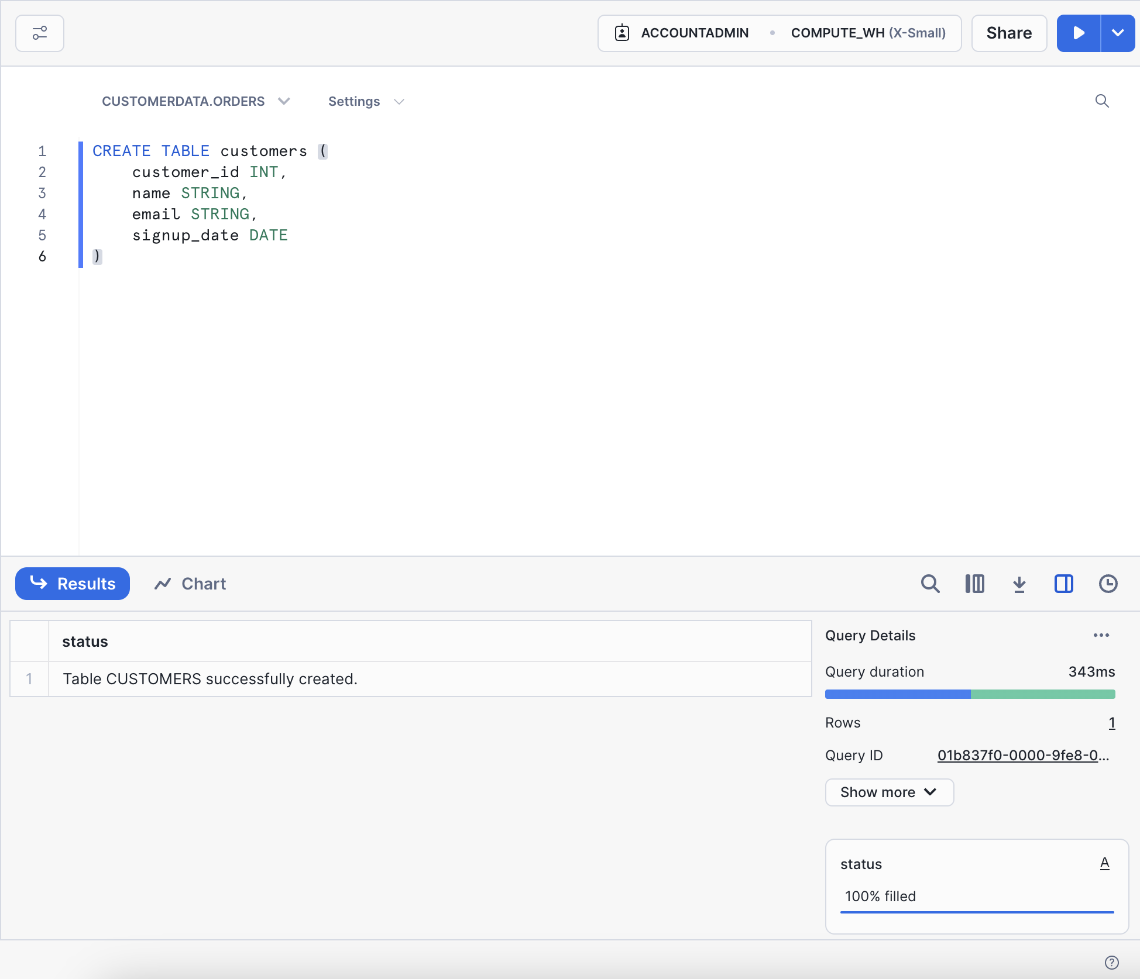The width and height of the screenshot is (1140, 979).
Task: Select the 'Table CUSTOMERS successfully created.' cell
Action: coord(430,679)
